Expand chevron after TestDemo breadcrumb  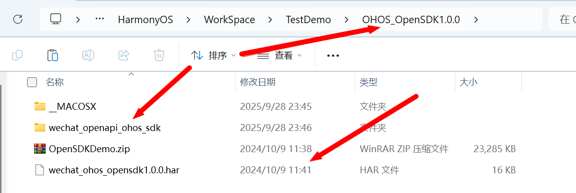point(346,19)
